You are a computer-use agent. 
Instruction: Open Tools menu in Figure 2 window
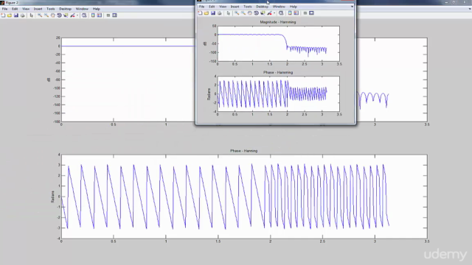pos(51,9)
